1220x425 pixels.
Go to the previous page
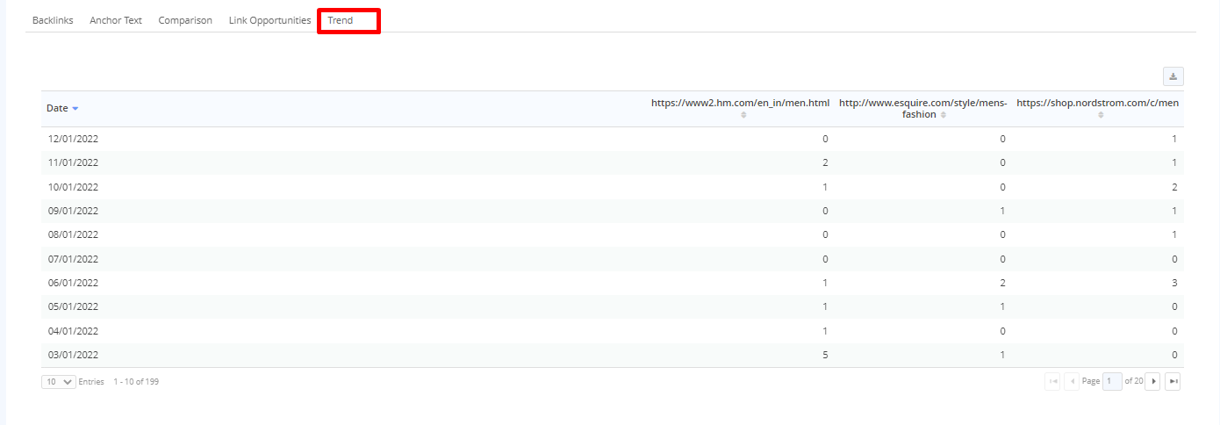1072,381
